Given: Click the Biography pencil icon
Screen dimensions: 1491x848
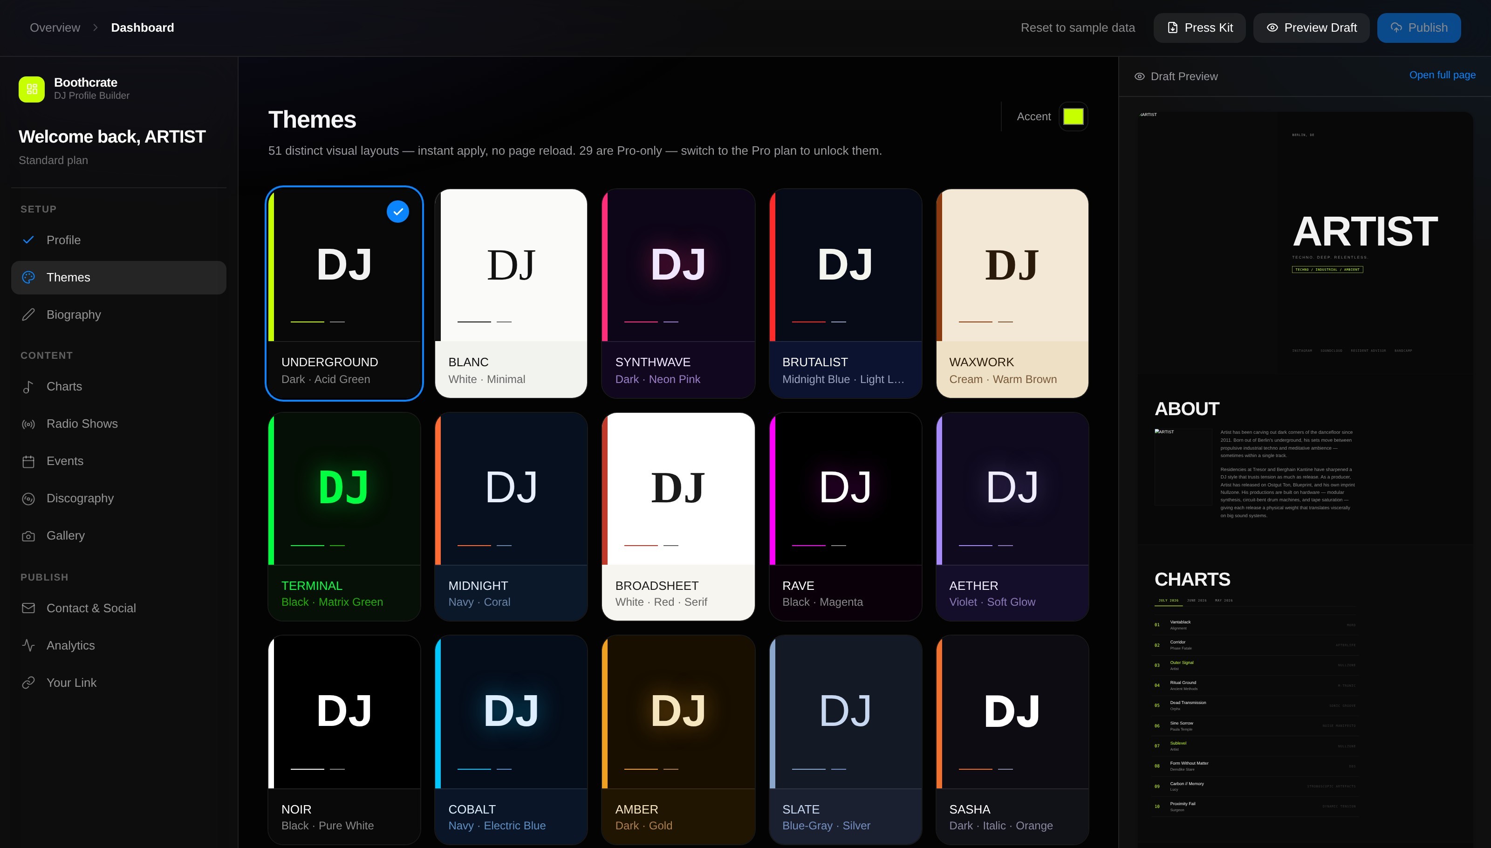Looking at the screenshot, I should 28,315.
